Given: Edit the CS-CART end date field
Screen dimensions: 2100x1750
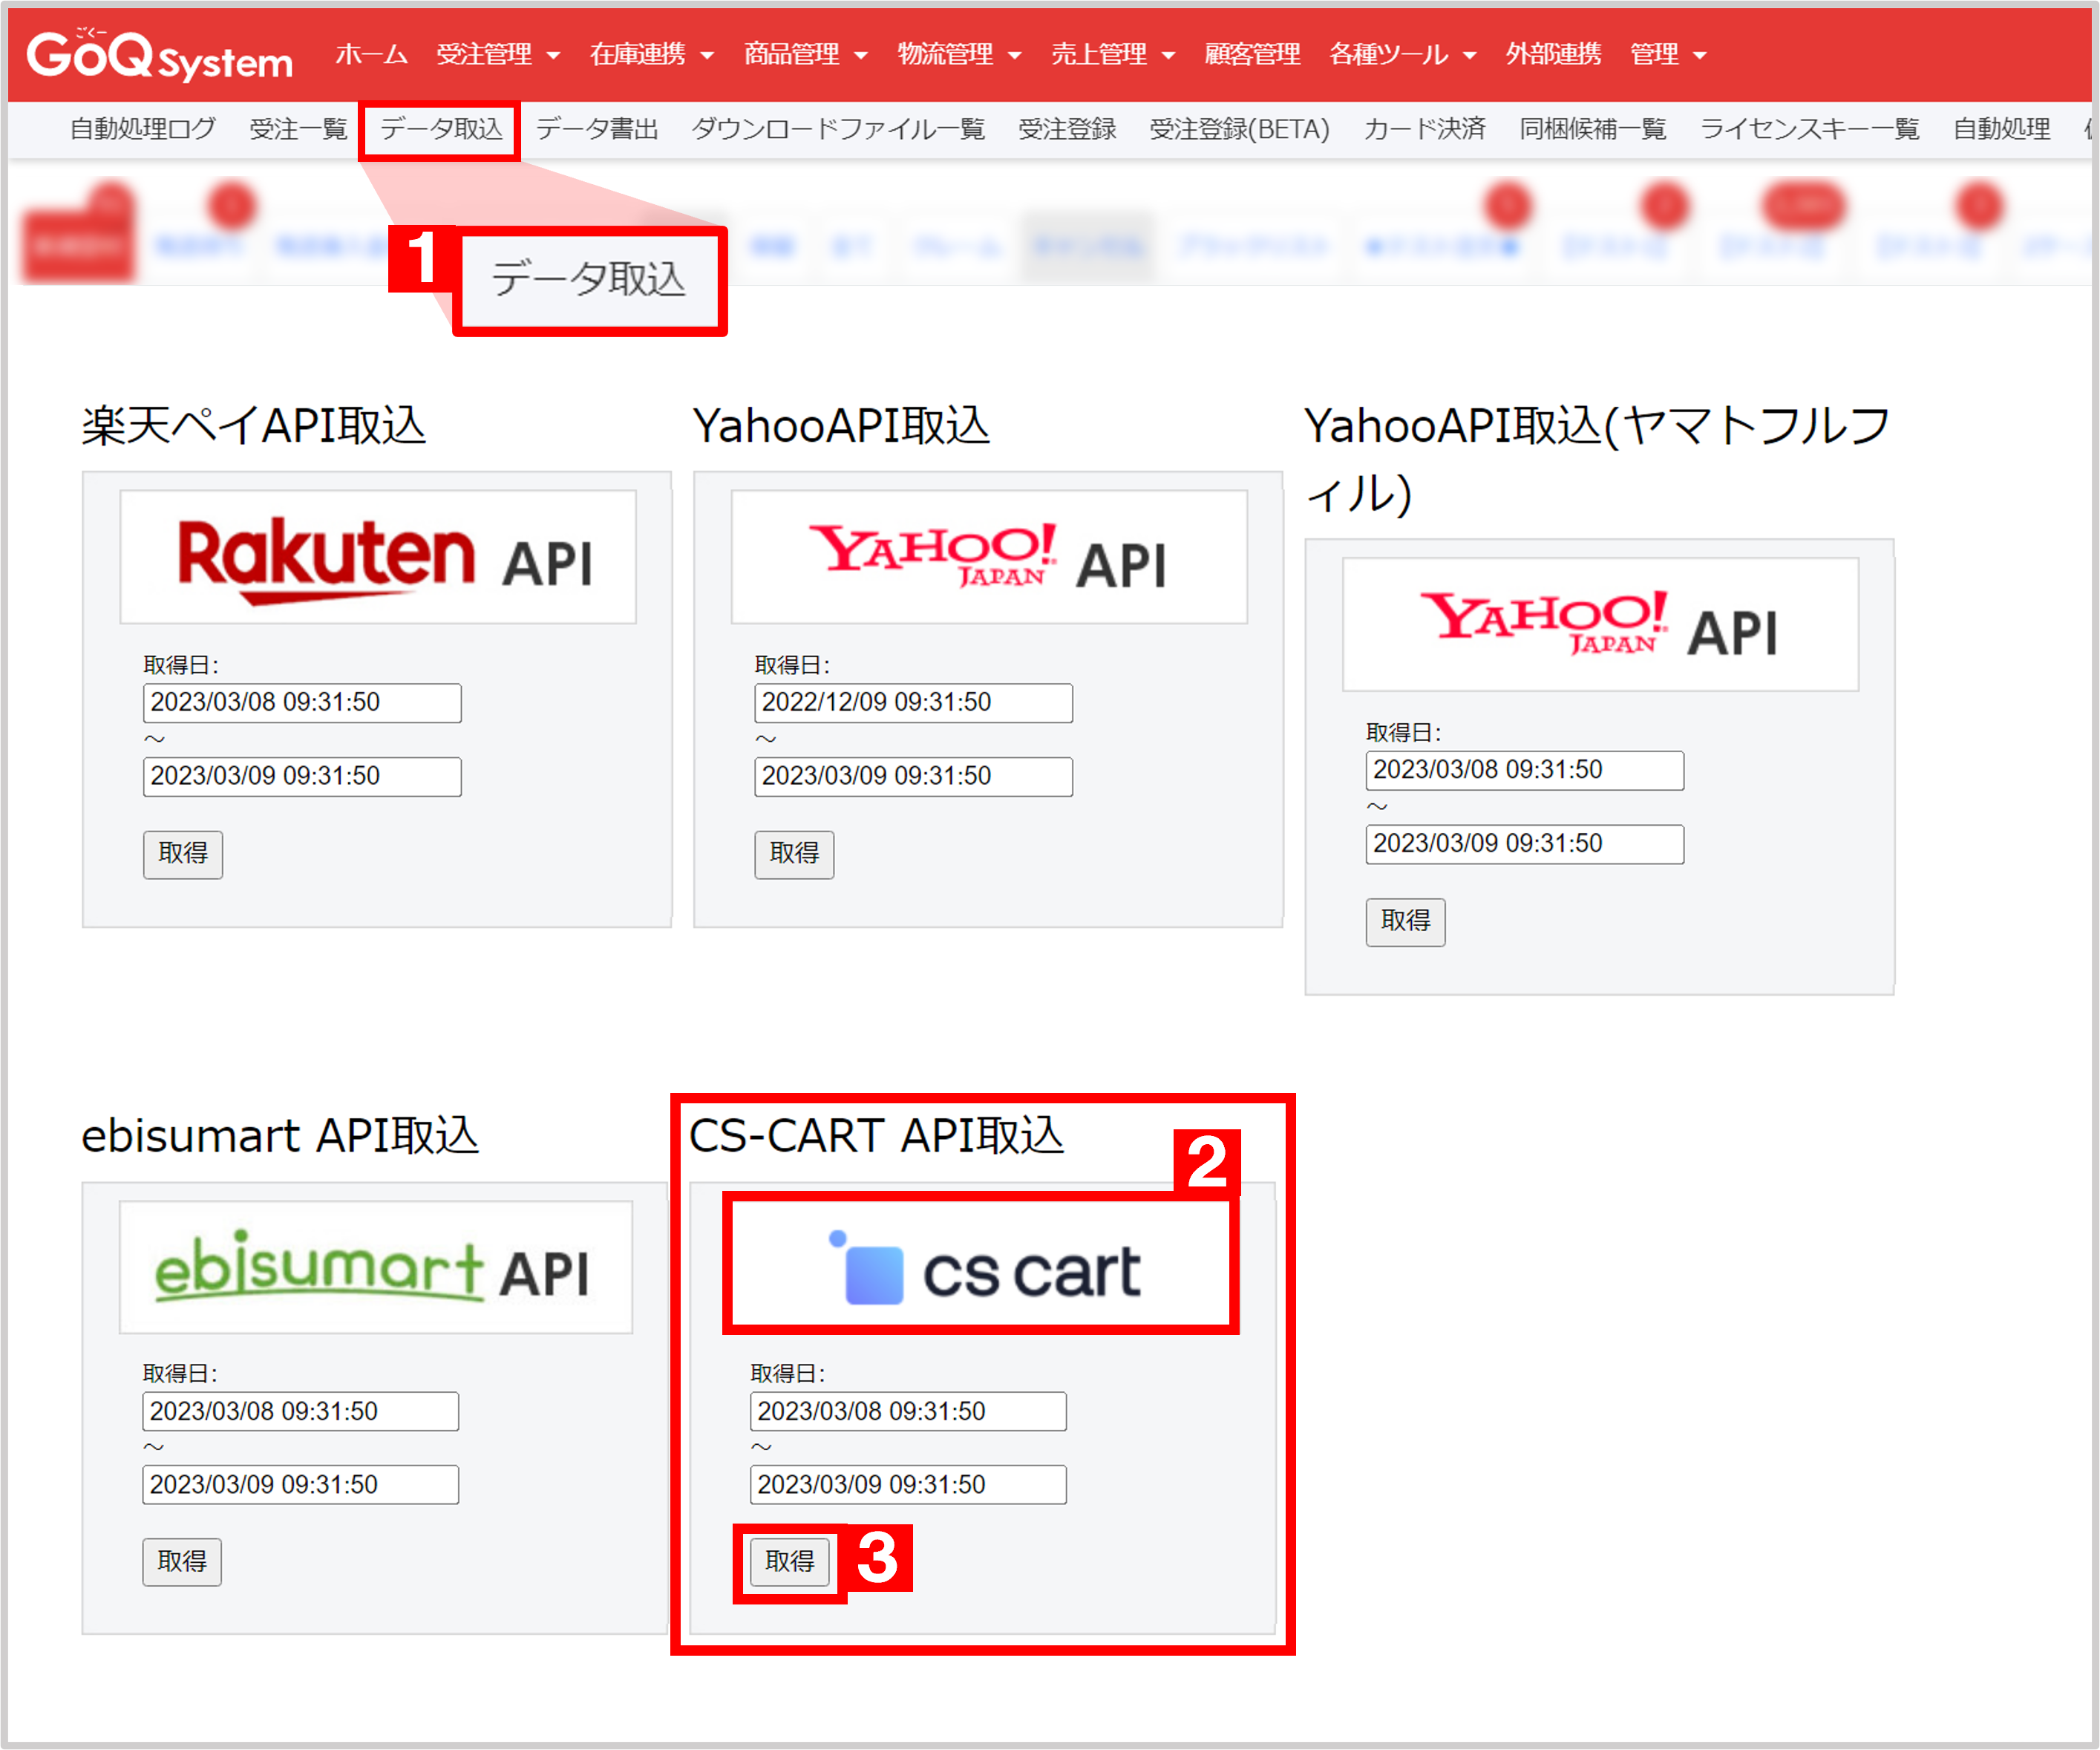Looking at the screenshot, I should point(908,1485).
